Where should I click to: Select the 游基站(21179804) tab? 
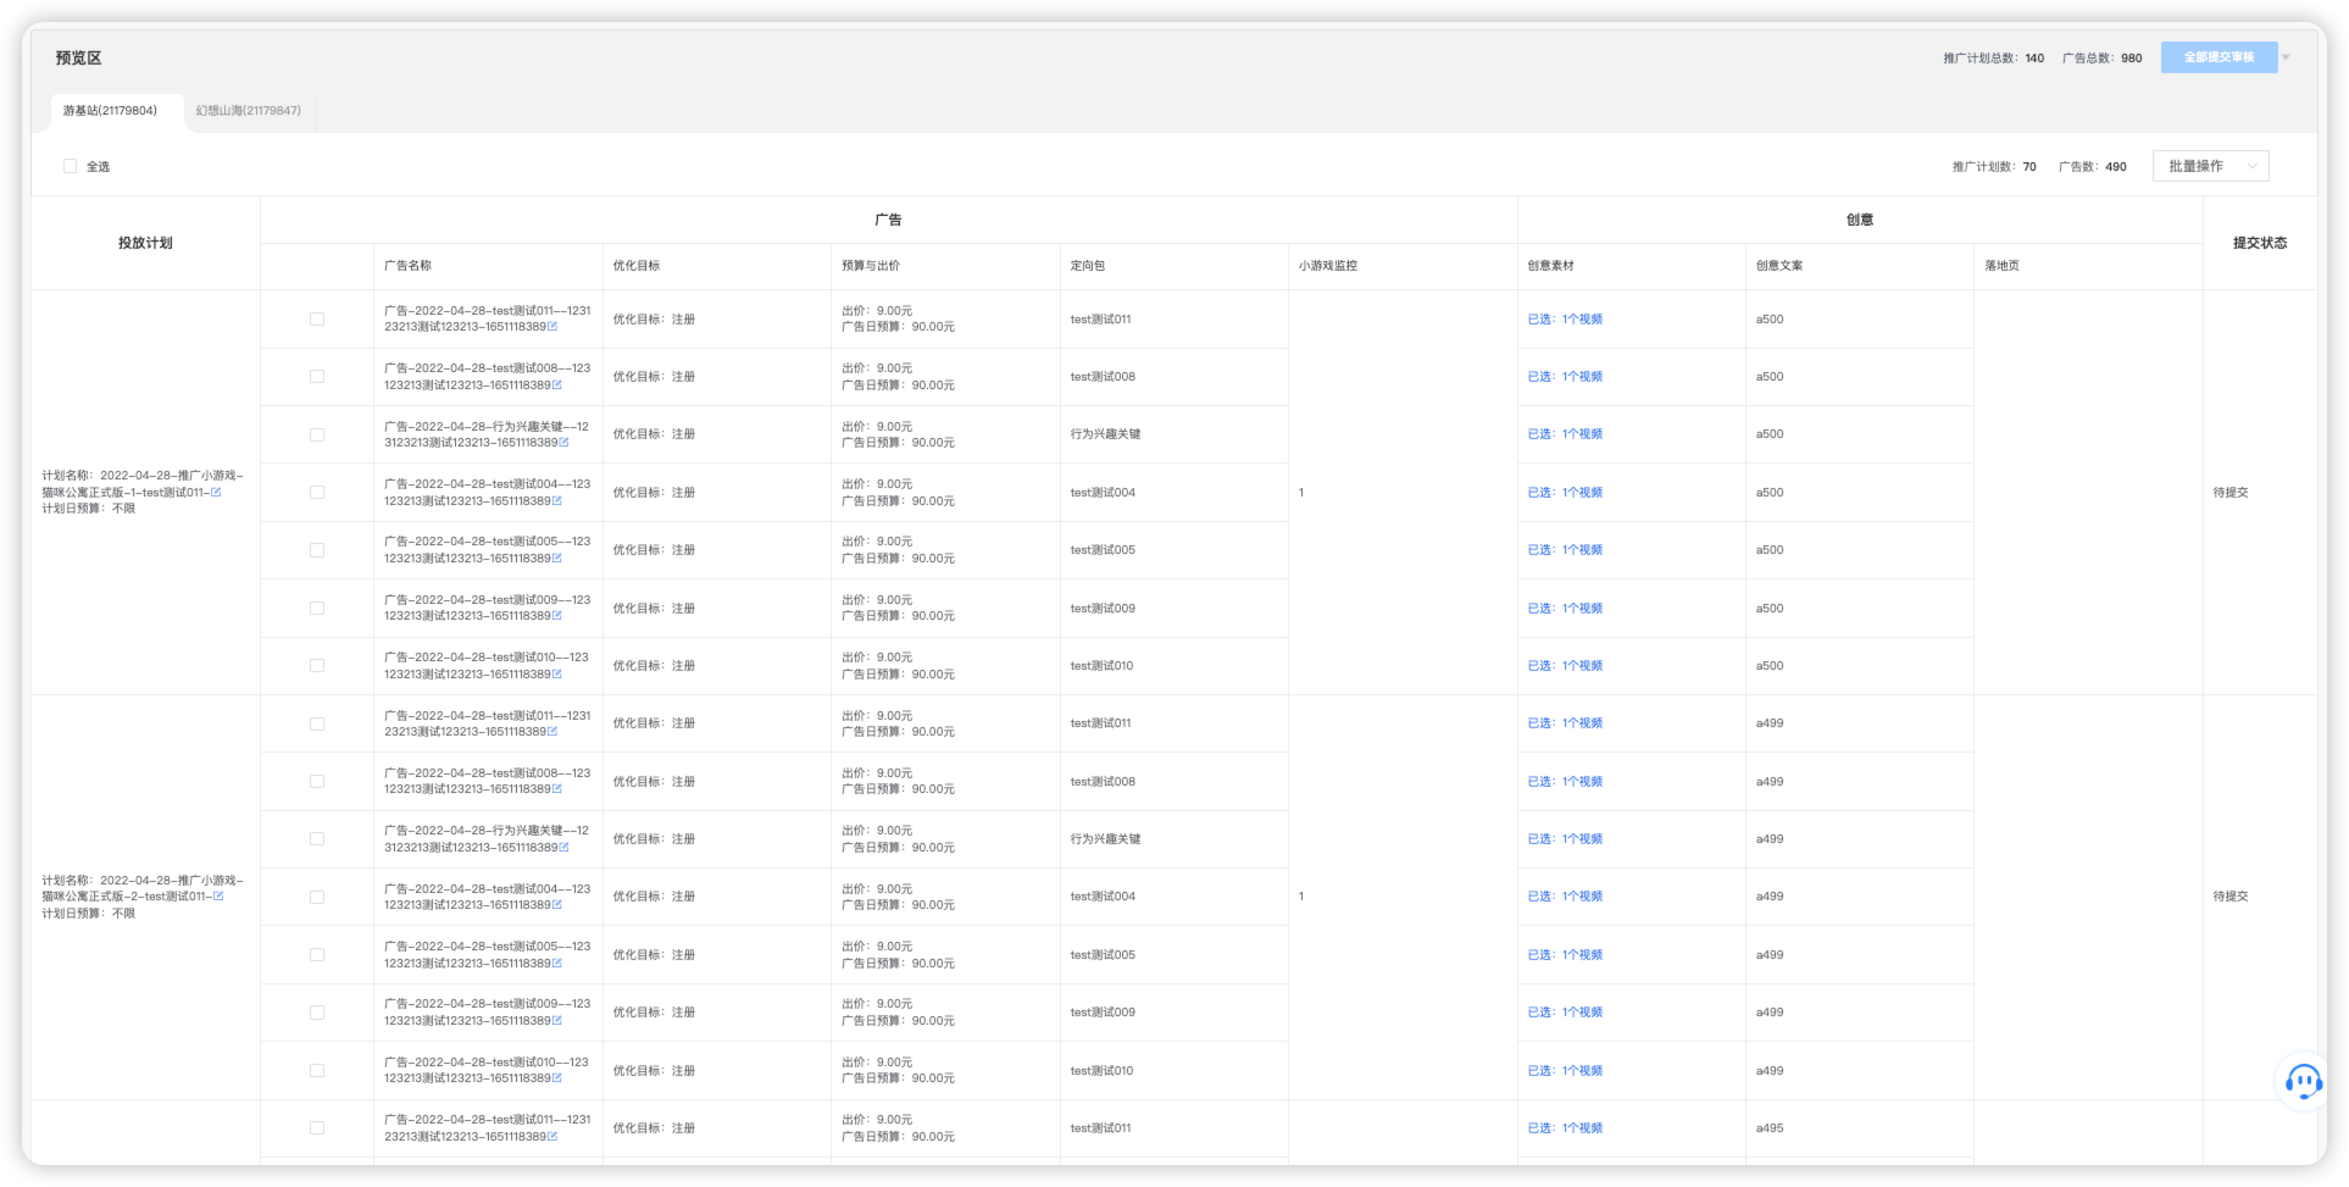[109, 110]
